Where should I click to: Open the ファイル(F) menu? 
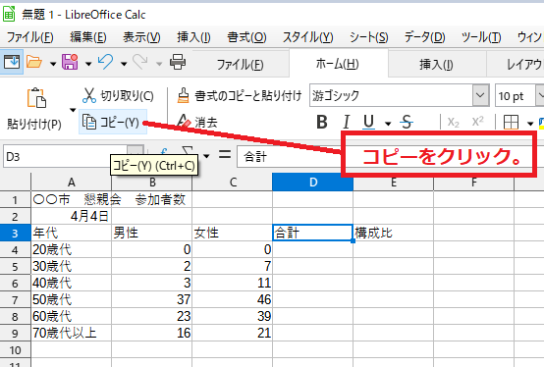29,37
